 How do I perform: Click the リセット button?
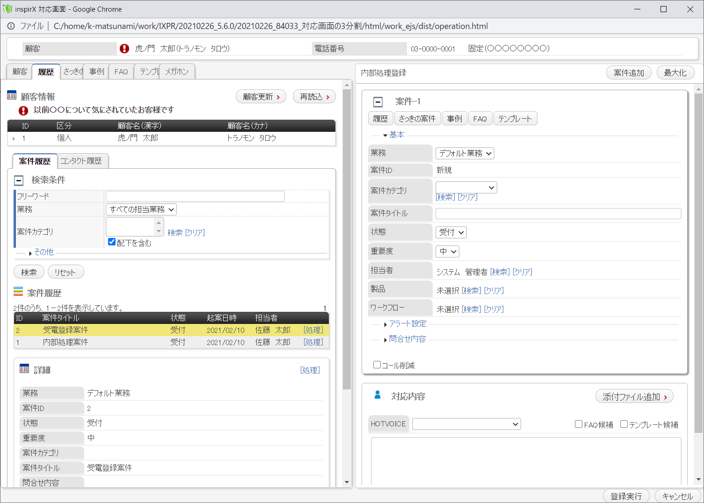[65, 272]
